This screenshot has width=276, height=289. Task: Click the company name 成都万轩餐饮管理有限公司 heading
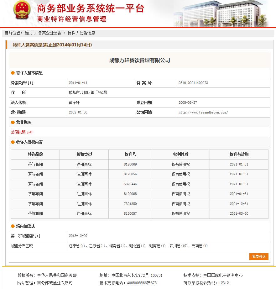click(139, 60)
